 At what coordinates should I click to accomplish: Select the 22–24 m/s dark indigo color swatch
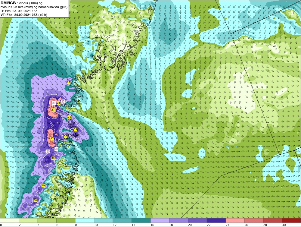point(216,220)
